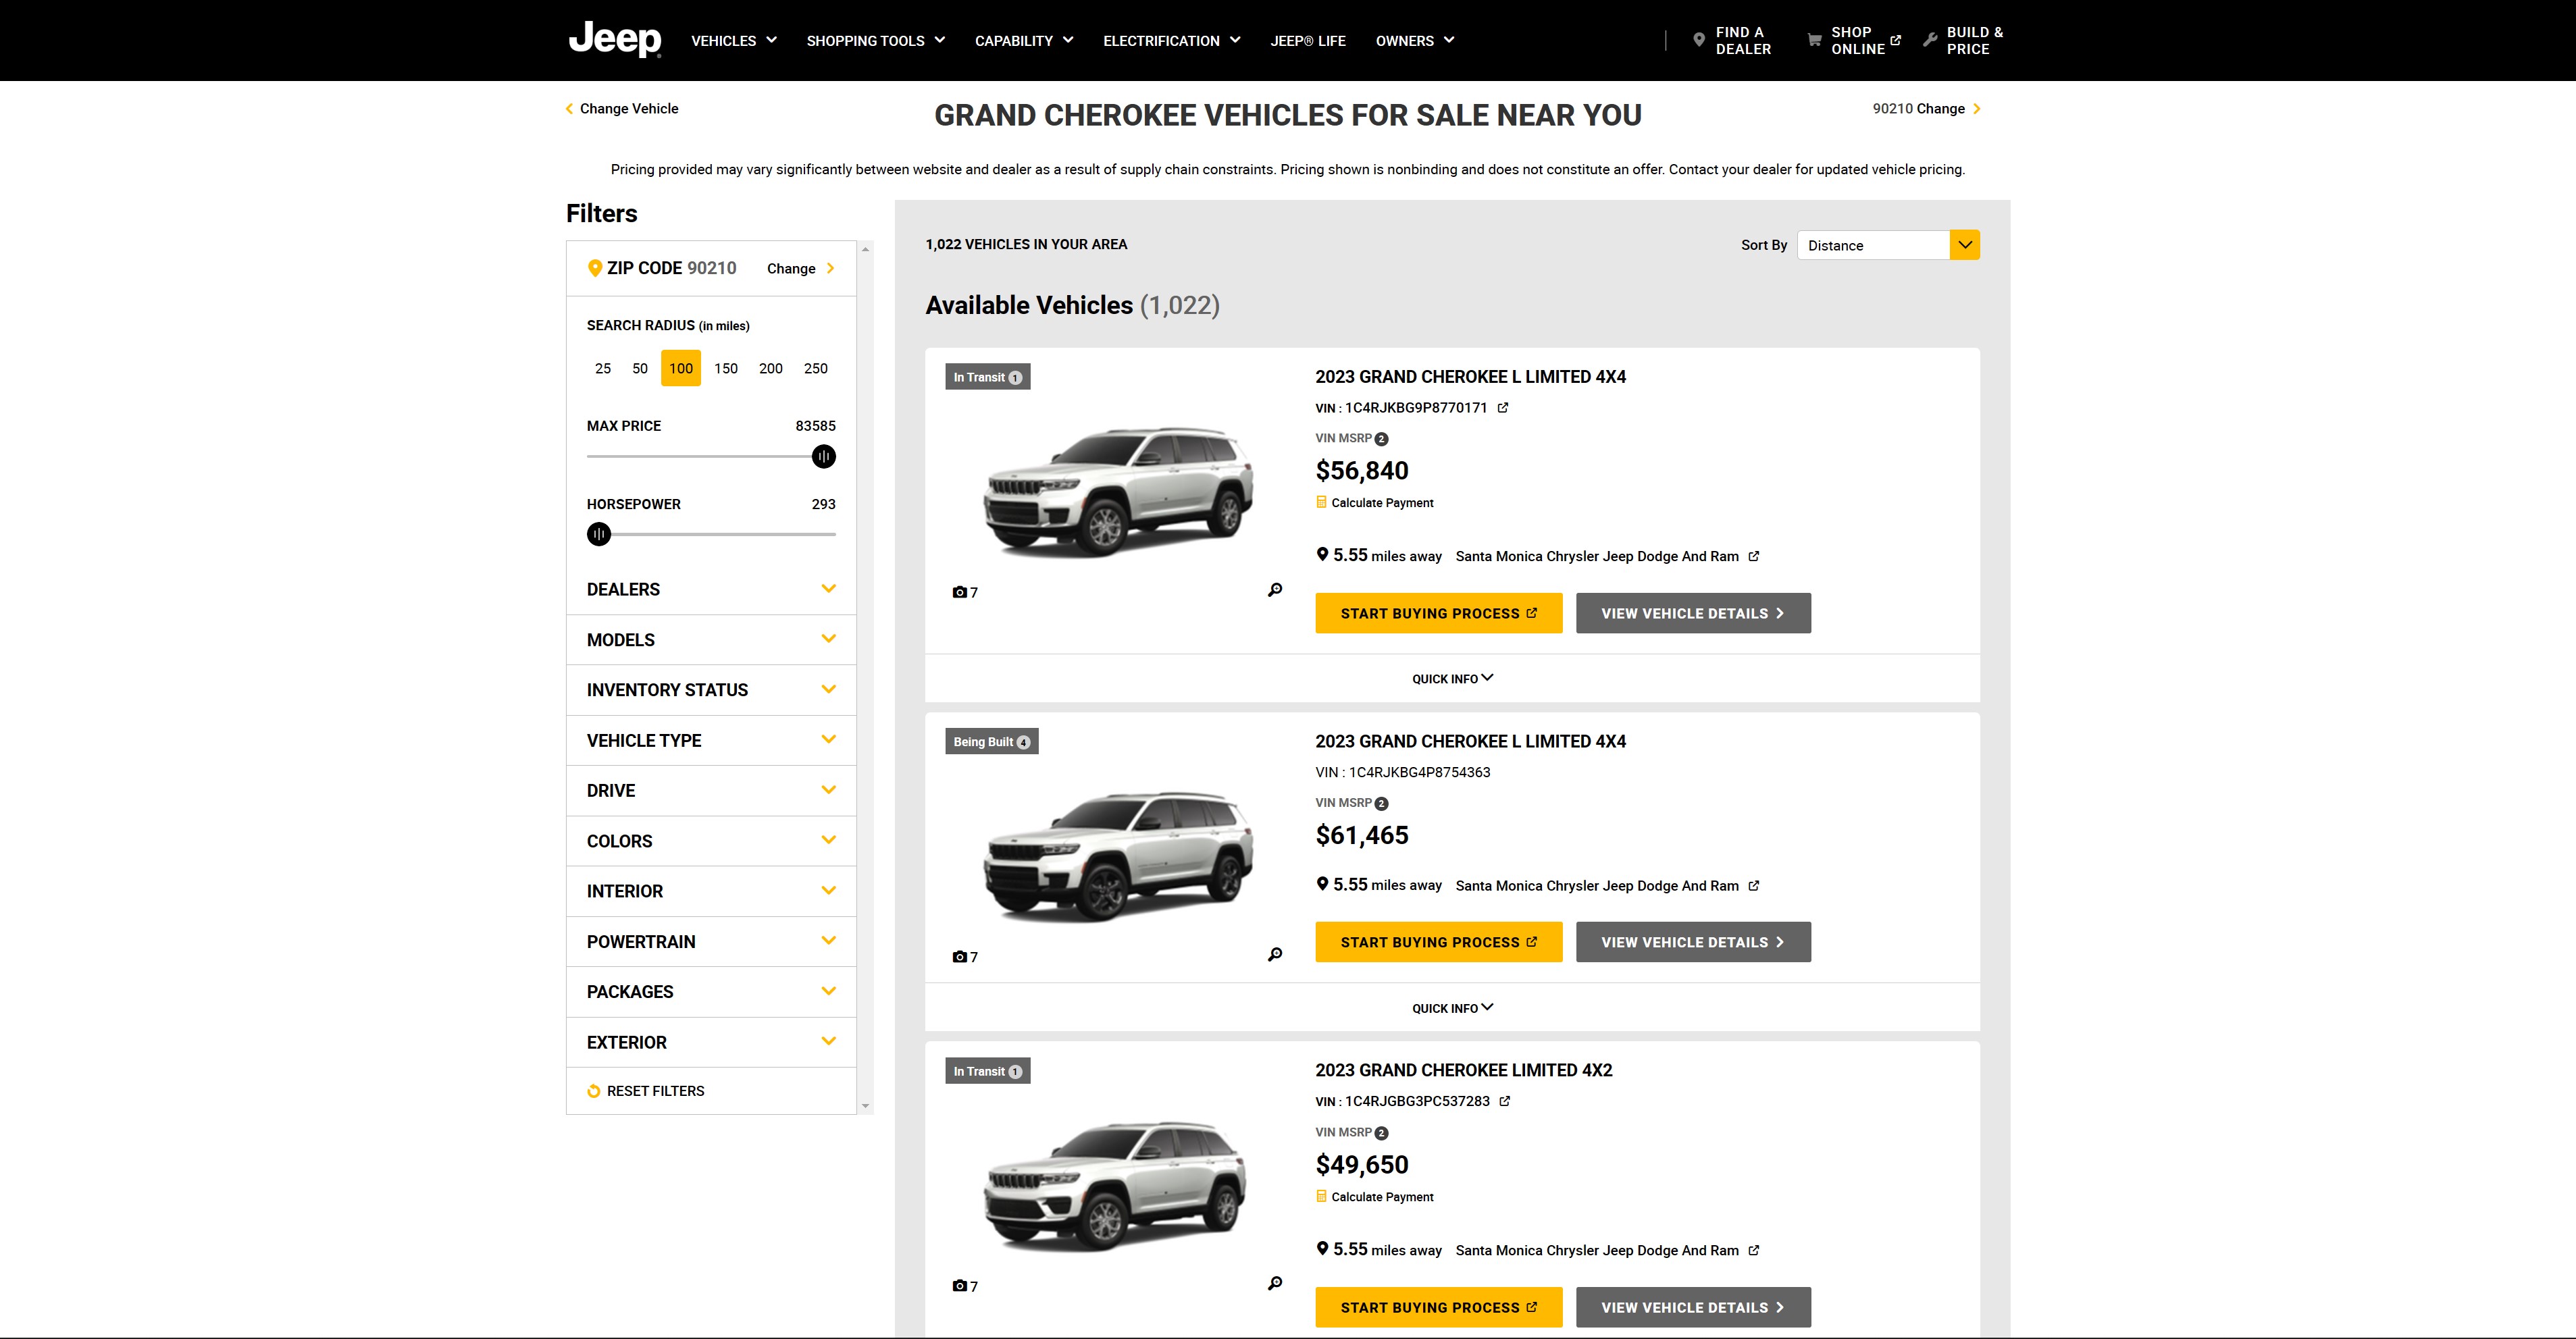Open the Electrification menu

point(1172,41)
